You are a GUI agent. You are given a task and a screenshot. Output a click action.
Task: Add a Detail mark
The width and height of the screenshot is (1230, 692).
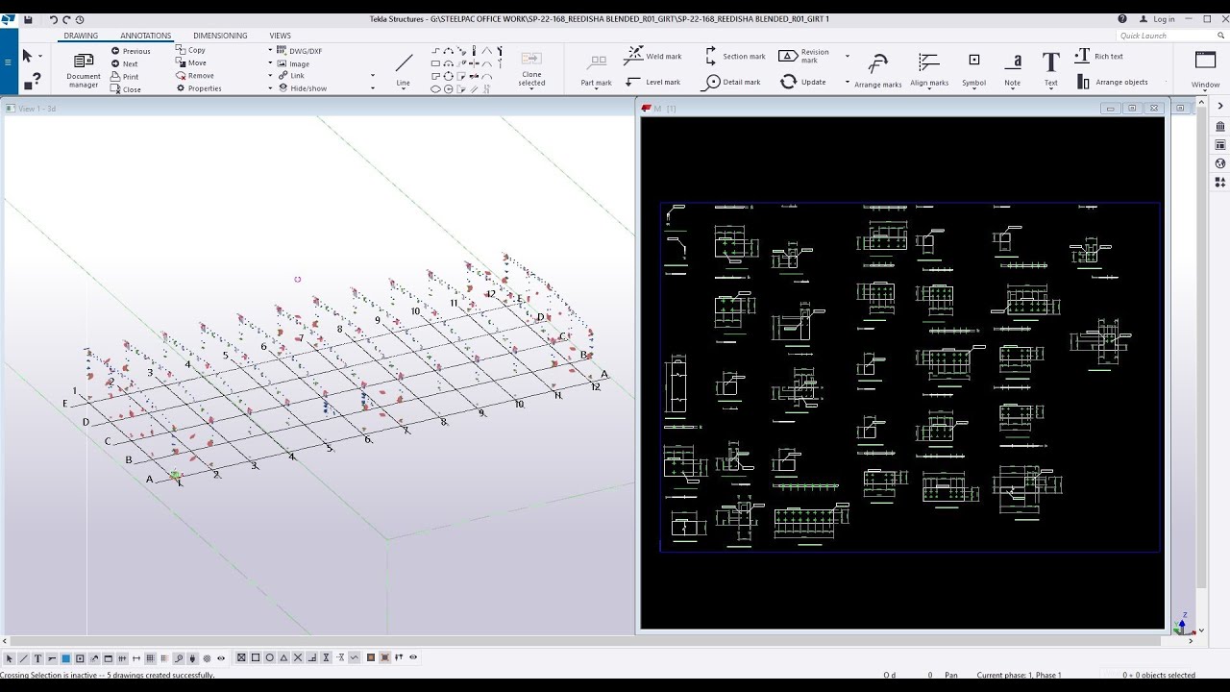(731, 82)
